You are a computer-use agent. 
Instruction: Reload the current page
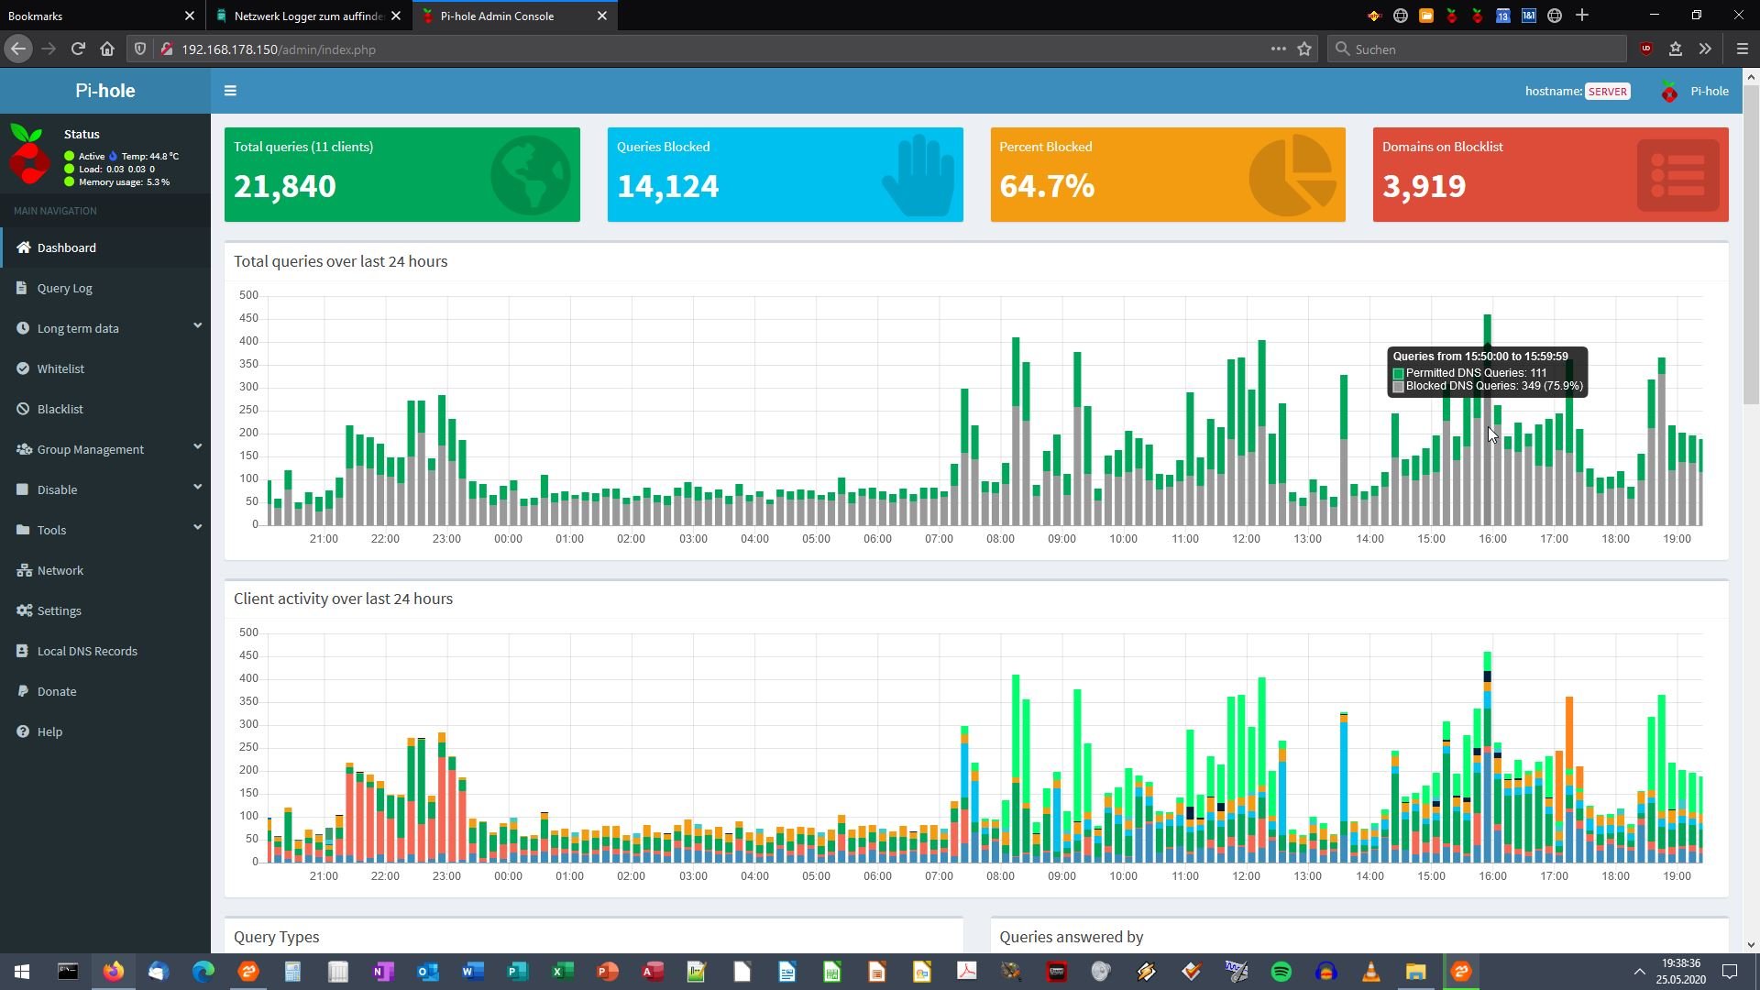click(x=78, y=49)
